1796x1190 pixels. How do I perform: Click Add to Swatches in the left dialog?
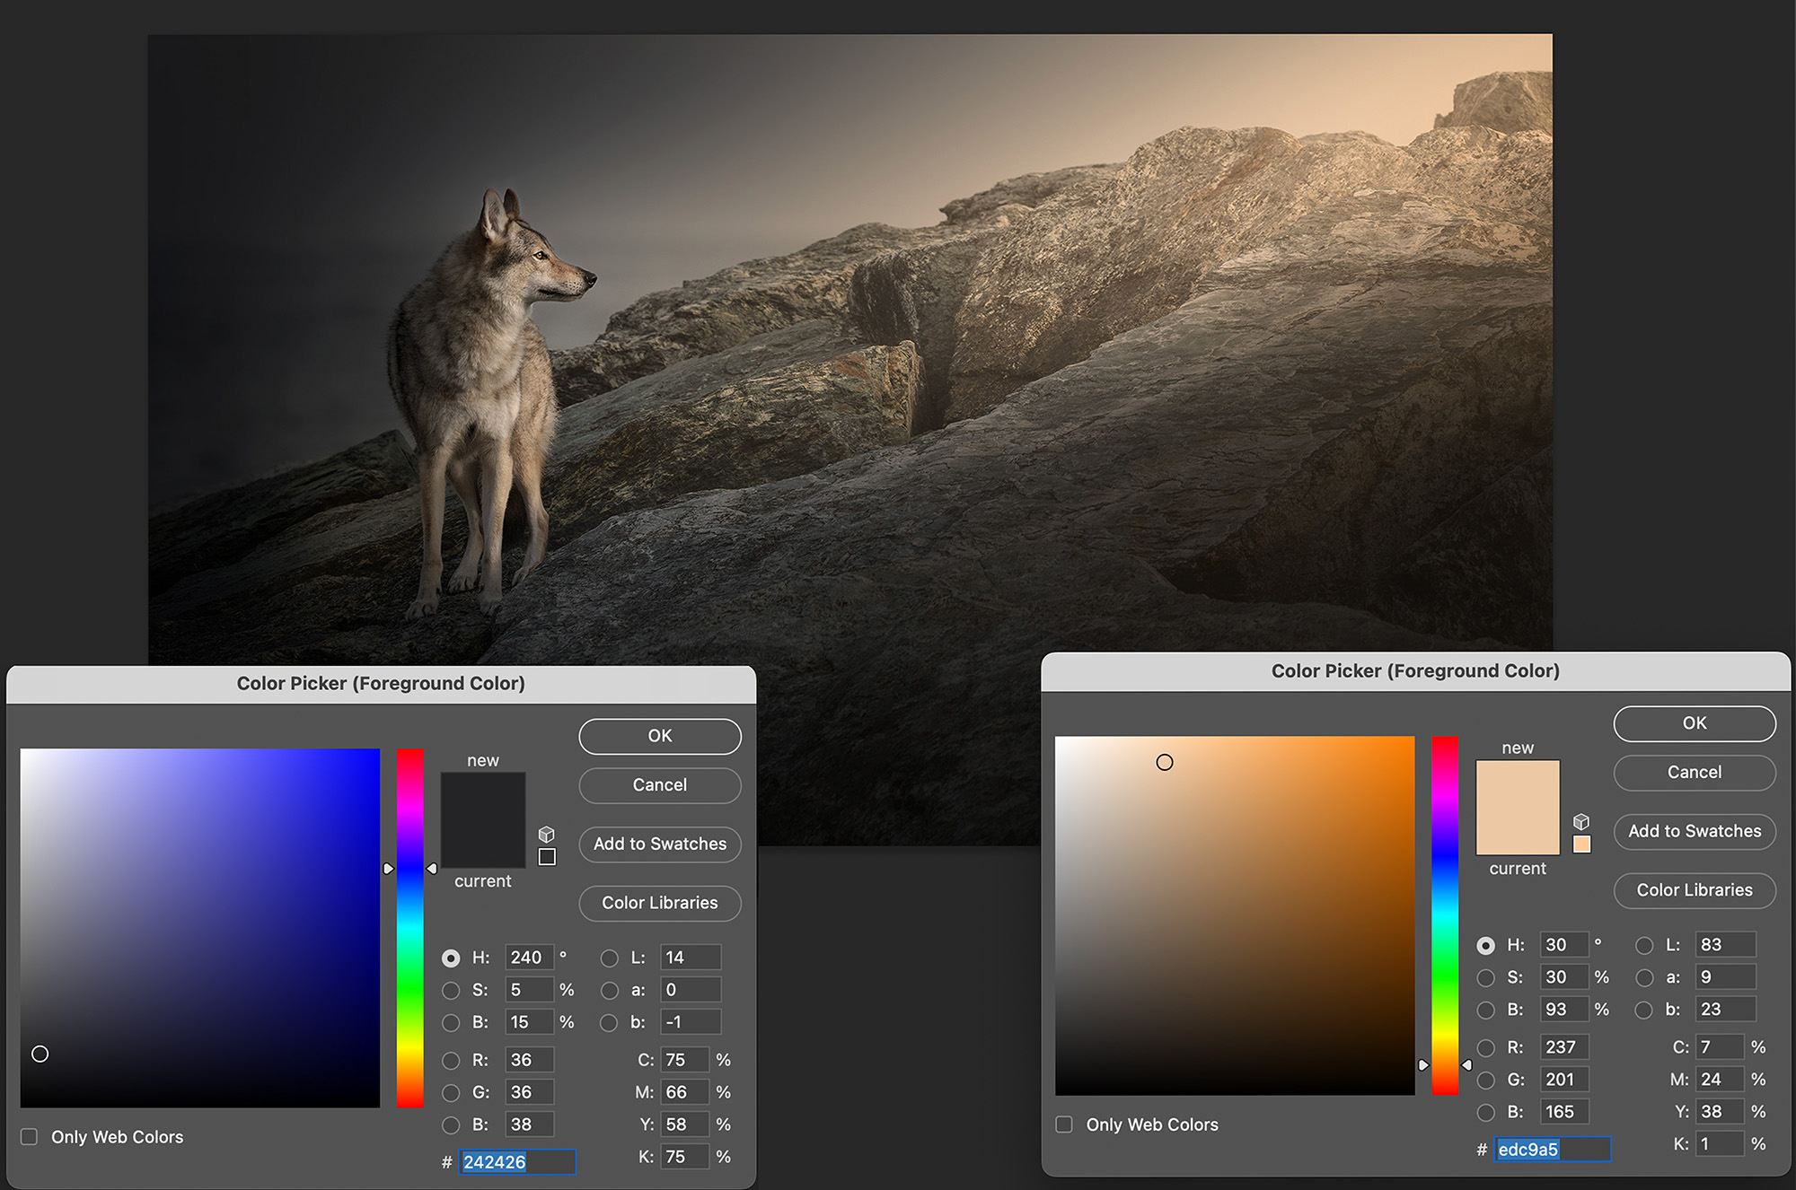(660, 844)
